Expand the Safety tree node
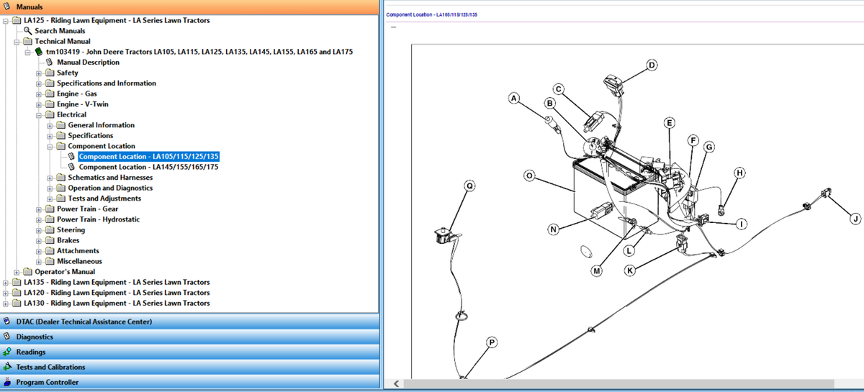 (x=39, y=73)
